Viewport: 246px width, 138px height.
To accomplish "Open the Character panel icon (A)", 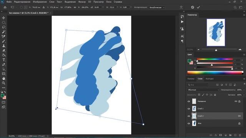I will [182, 36].
